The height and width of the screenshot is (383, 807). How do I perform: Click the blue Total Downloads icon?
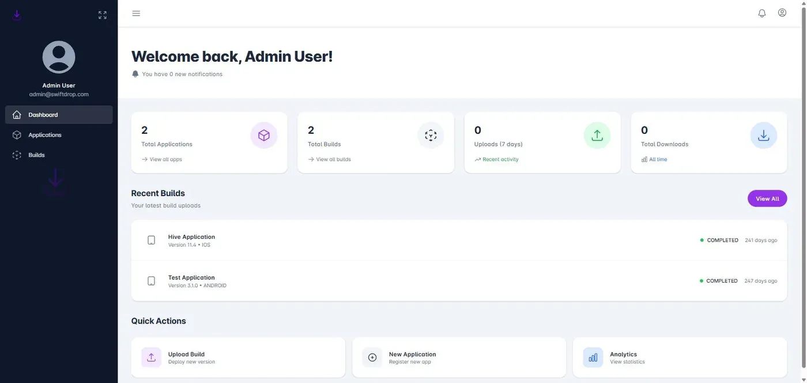coord(764,136)
